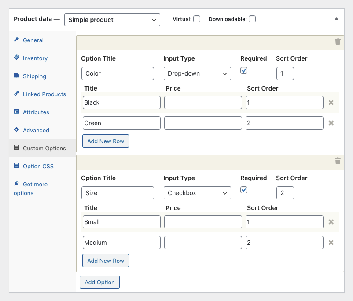Toggle the Virtual checkbox
Viewport: 353px width, 301px height.
tap(197, 19)
